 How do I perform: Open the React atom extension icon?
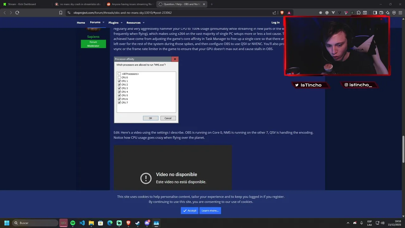click(321, 13)
